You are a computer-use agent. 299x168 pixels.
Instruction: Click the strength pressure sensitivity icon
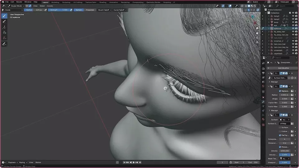coord(71,10)
